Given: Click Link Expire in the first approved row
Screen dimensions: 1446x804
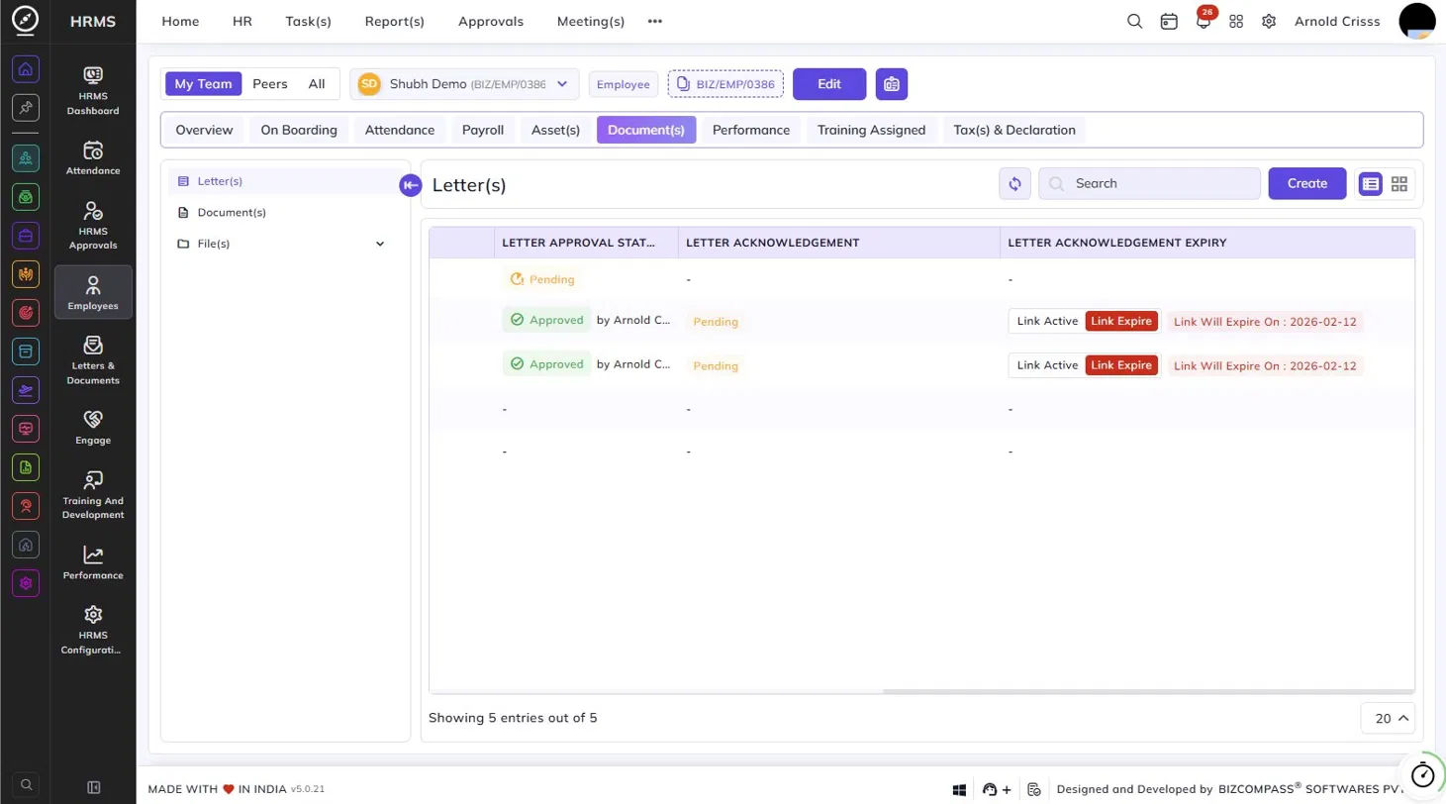Looking at the screenshot, I should (x=1121, y=321).
